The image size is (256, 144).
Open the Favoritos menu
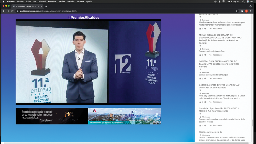(x=52, y=2)
